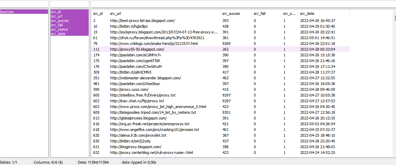Select the proxy50-50.blogspot.com URL cell
Viewport: 396px width, 165px height.
[x=137, y=49]
